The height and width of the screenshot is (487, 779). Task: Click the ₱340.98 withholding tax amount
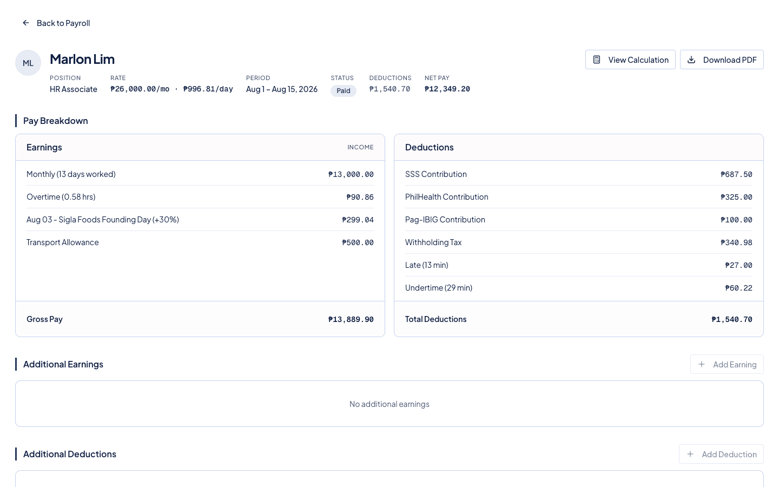tap(736, 242)
